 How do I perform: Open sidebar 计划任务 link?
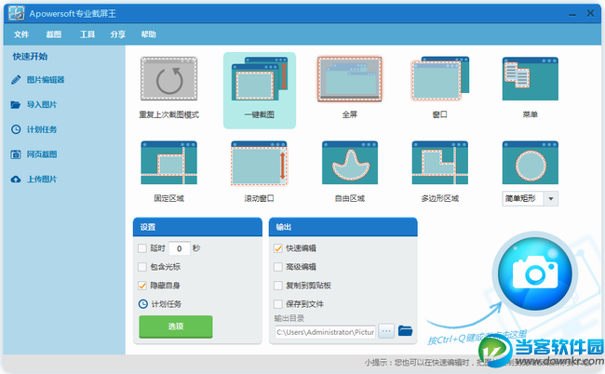(42, 129)
